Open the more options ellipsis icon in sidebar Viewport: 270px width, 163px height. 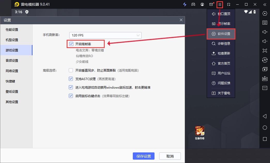(x=265, y=88)
